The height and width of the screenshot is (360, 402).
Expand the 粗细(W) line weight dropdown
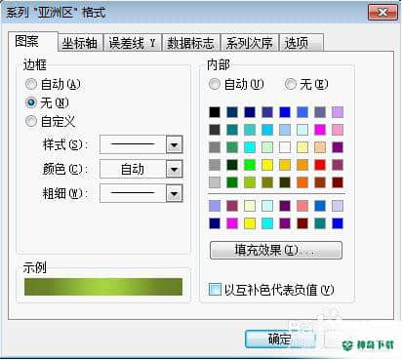(174, 194)
